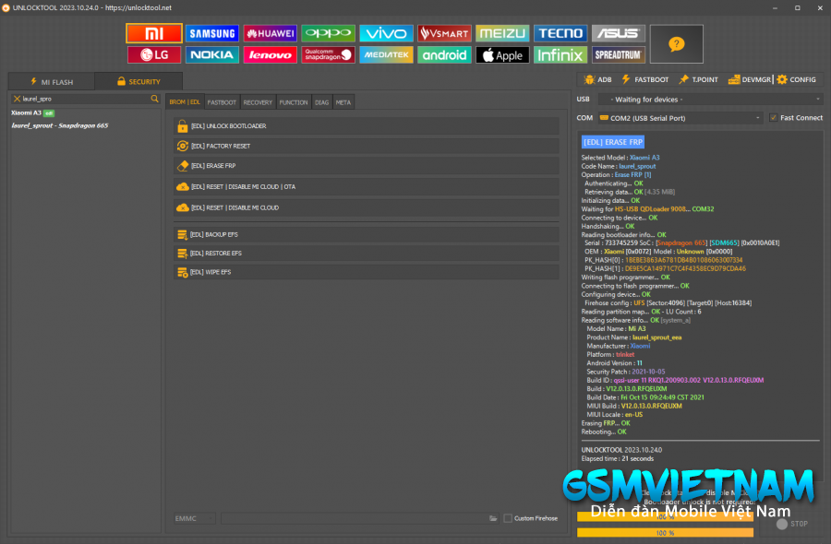
Task: Clear the model search with X icon
Action: pyautogui.click(x=17, y=99)
